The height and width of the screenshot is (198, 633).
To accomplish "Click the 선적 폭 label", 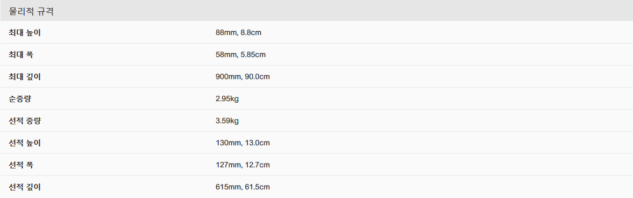I will [x=21, y=165].
